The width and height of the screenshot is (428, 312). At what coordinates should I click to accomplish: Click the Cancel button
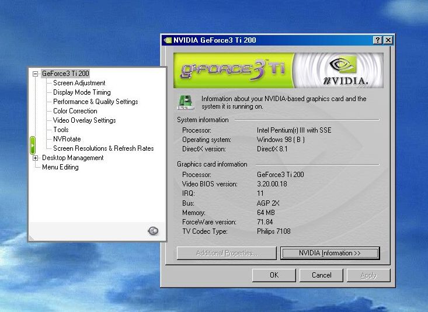[x=321, y=275]
